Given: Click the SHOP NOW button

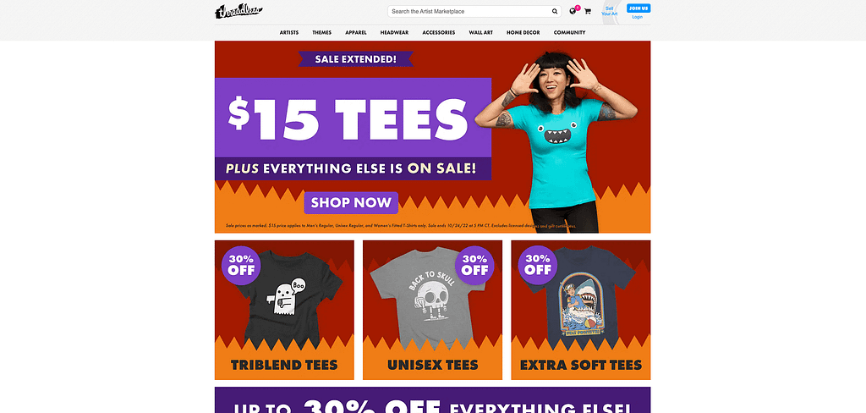Looking at the screenshot, I should [351, 202].
